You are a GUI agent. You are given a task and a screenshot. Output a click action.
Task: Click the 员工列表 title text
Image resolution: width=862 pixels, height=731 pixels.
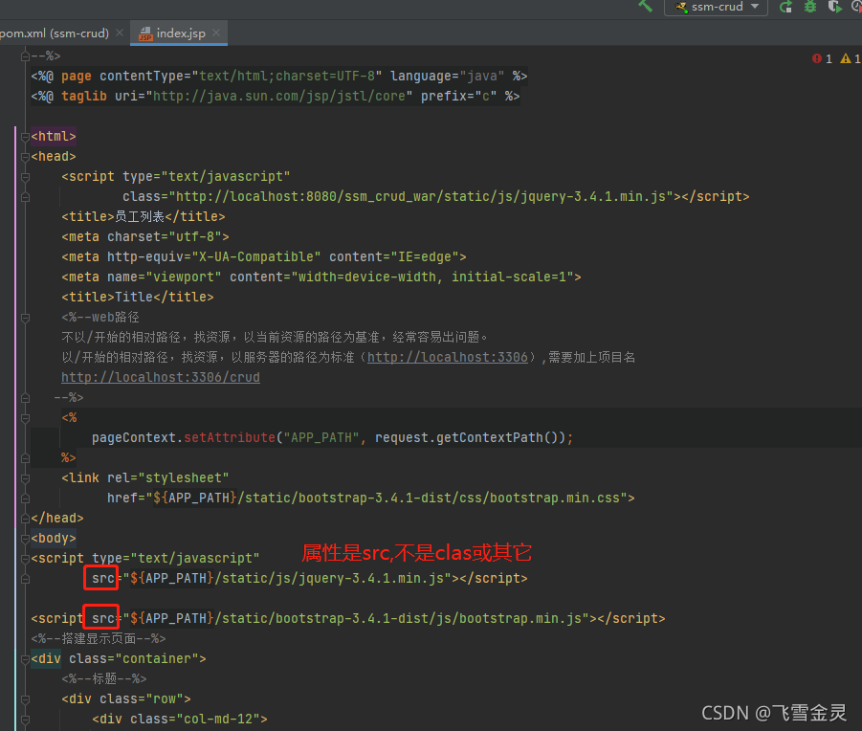click(140, 216)
